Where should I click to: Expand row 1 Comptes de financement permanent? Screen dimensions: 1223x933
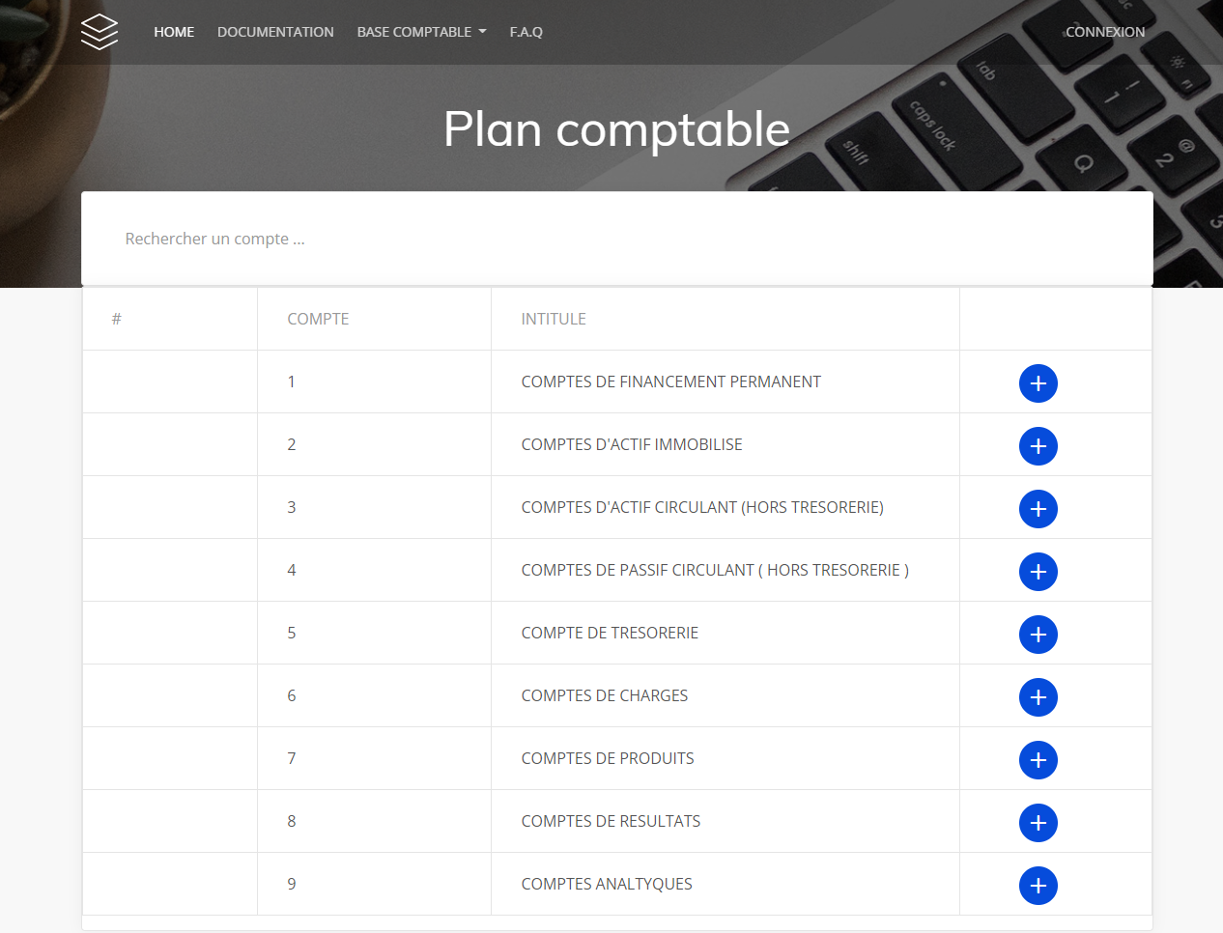1038,383
